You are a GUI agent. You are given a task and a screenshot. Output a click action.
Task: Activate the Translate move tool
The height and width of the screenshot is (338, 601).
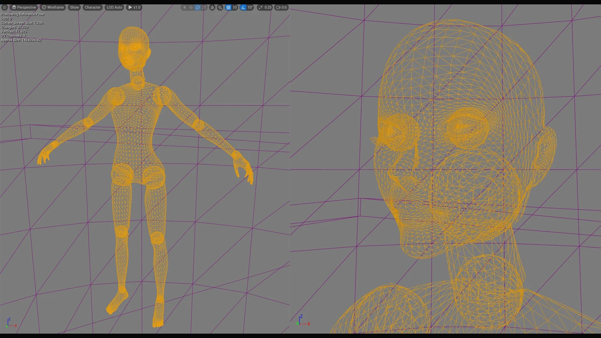pyautogui.click(x=191, y=7)
